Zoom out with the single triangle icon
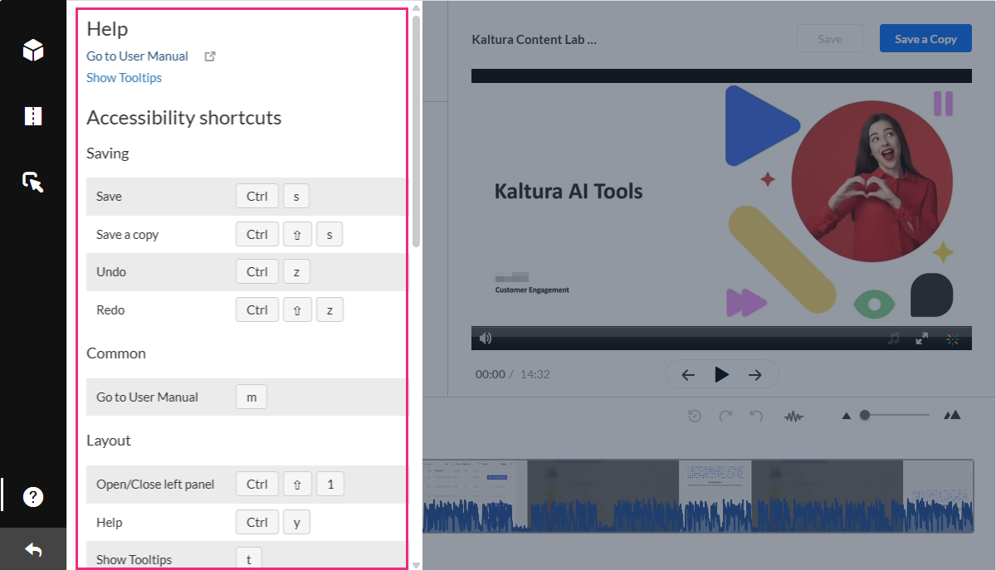 pyautogui.click(x=847, y=416)
